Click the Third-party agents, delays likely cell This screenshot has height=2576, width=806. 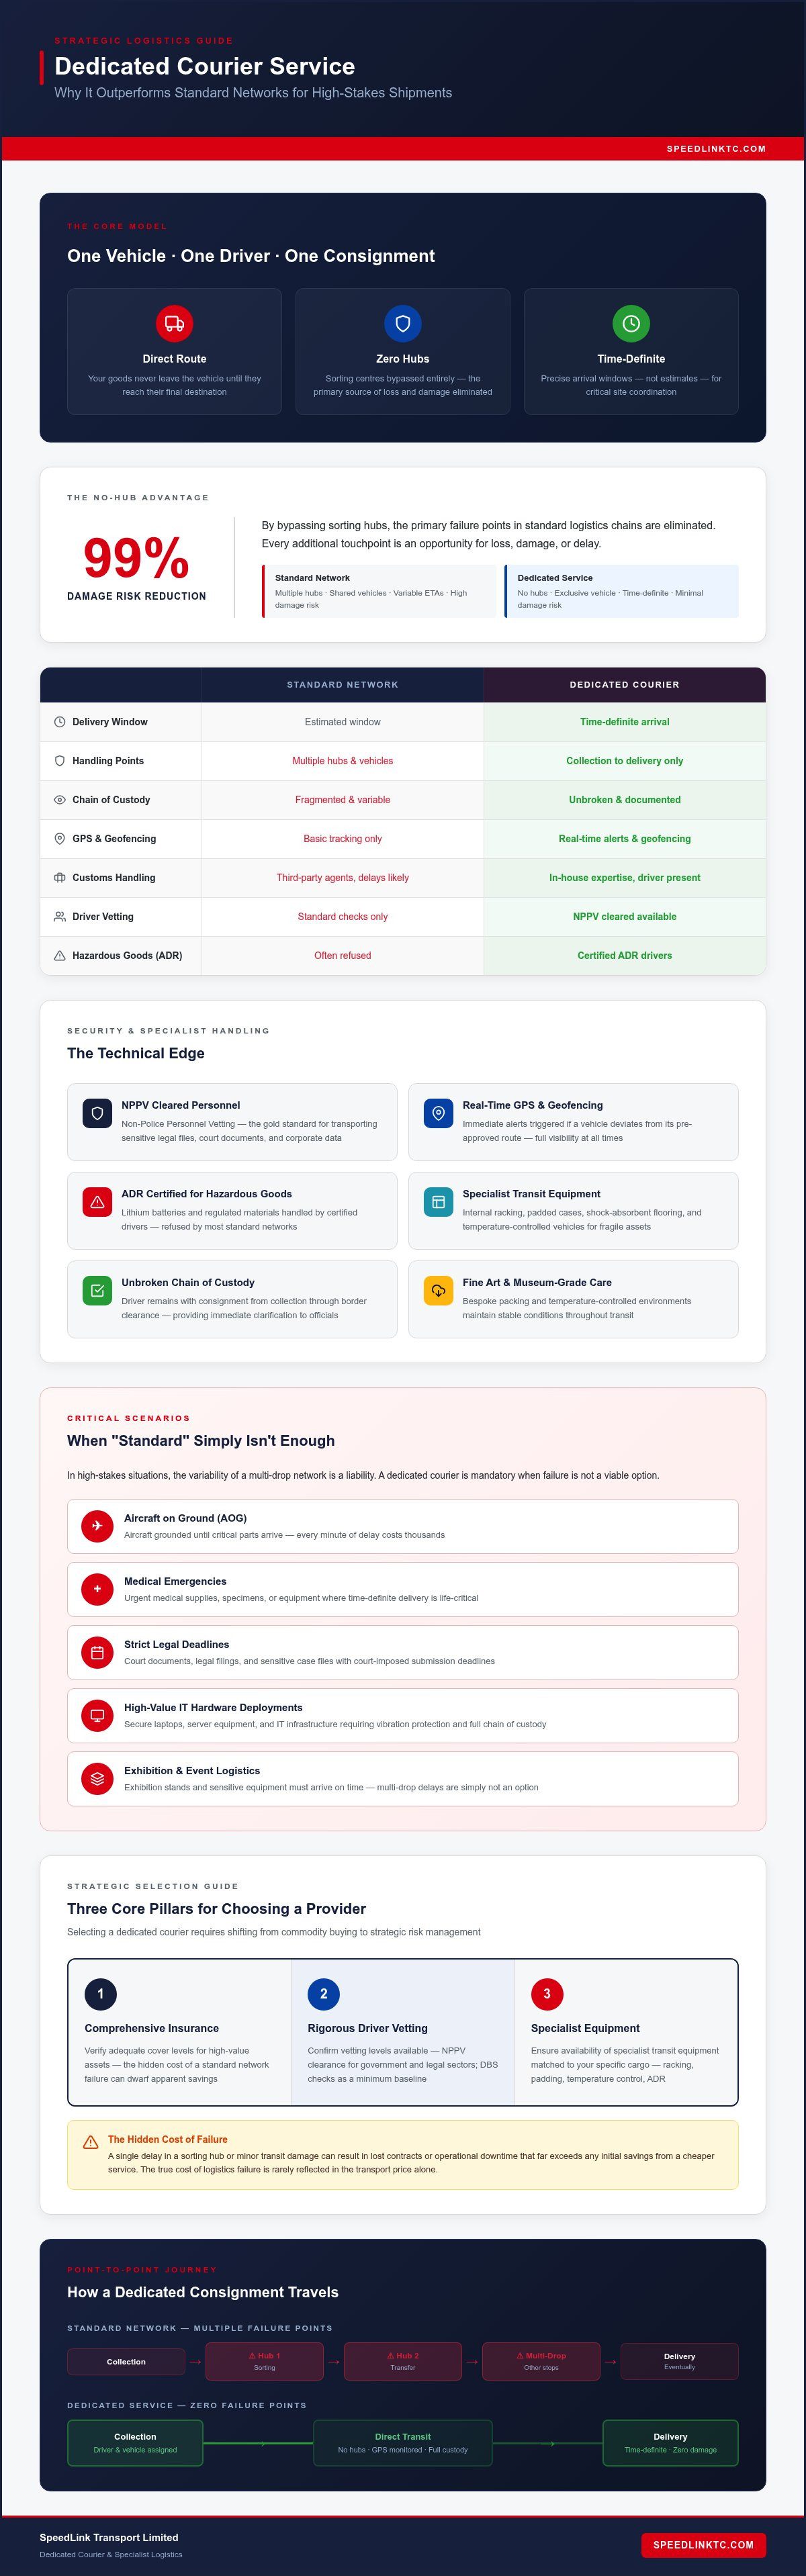(342, 878)
